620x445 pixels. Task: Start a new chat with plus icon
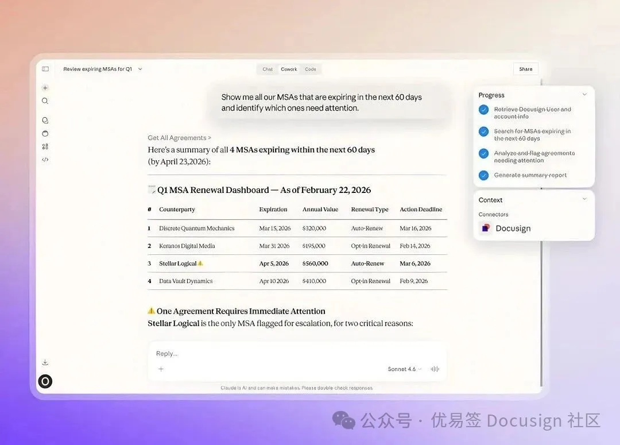coord(45,88)
